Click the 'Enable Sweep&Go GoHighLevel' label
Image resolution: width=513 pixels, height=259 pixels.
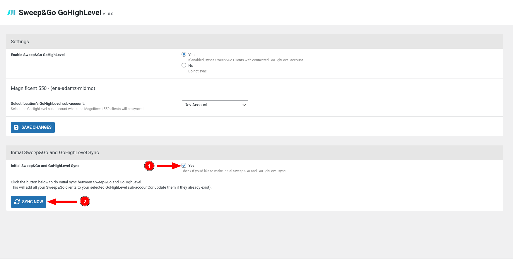(x=38, y=55)
